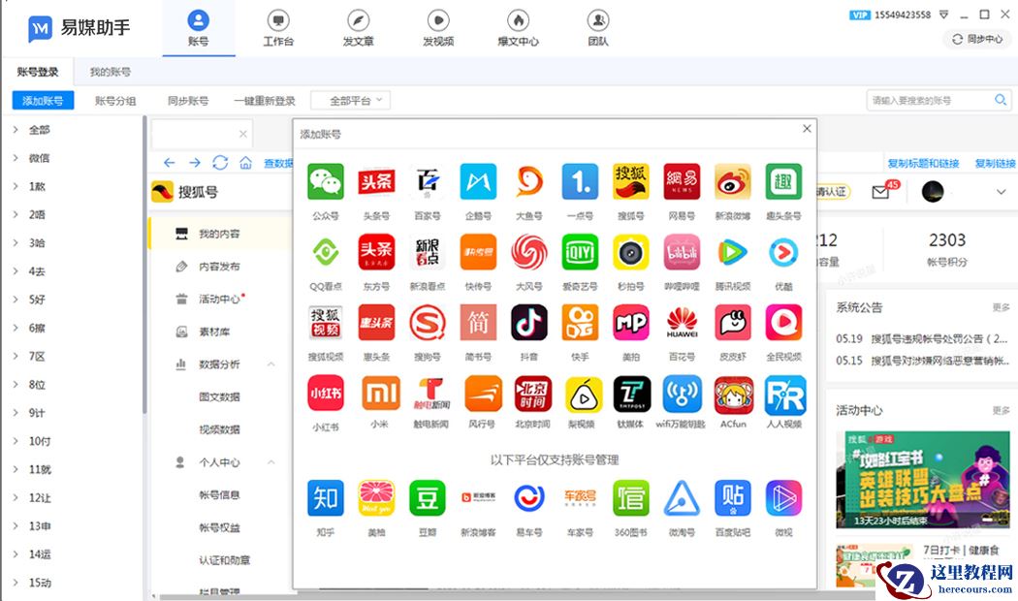Pick the 搜狐号 icon in the dialog
The height and width of the screenshot is (601, 1018).
click(631, 181)
